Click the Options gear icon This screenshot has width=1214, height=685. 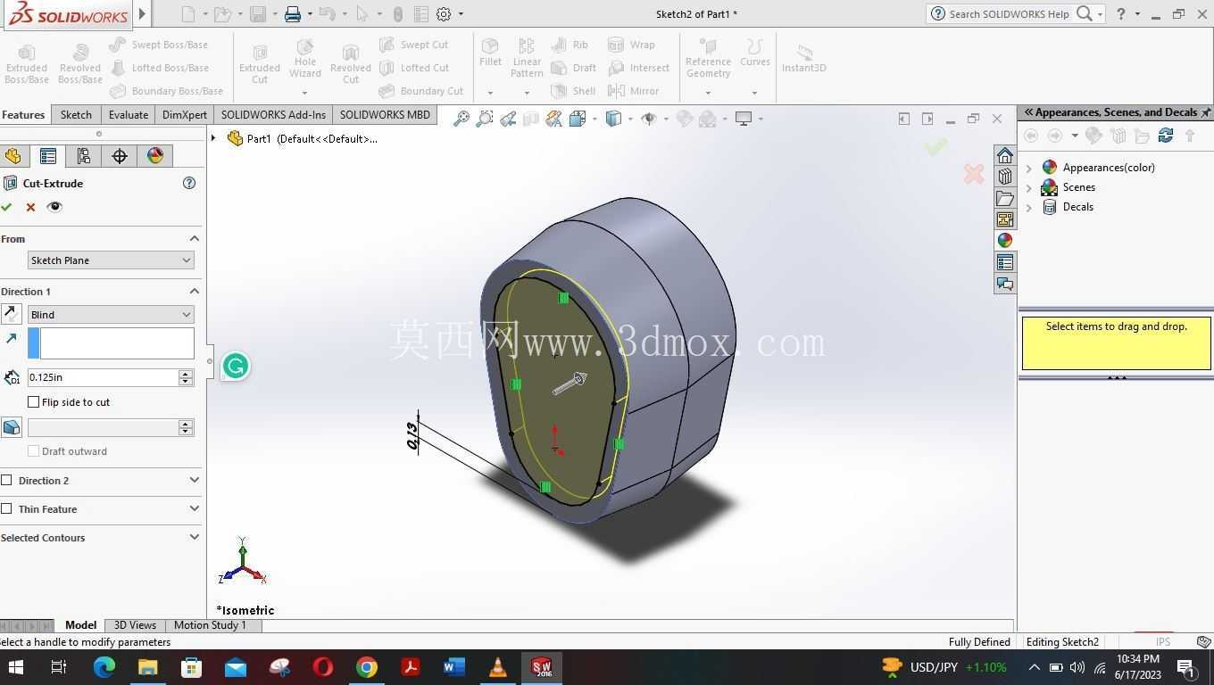tap(444, 13)
